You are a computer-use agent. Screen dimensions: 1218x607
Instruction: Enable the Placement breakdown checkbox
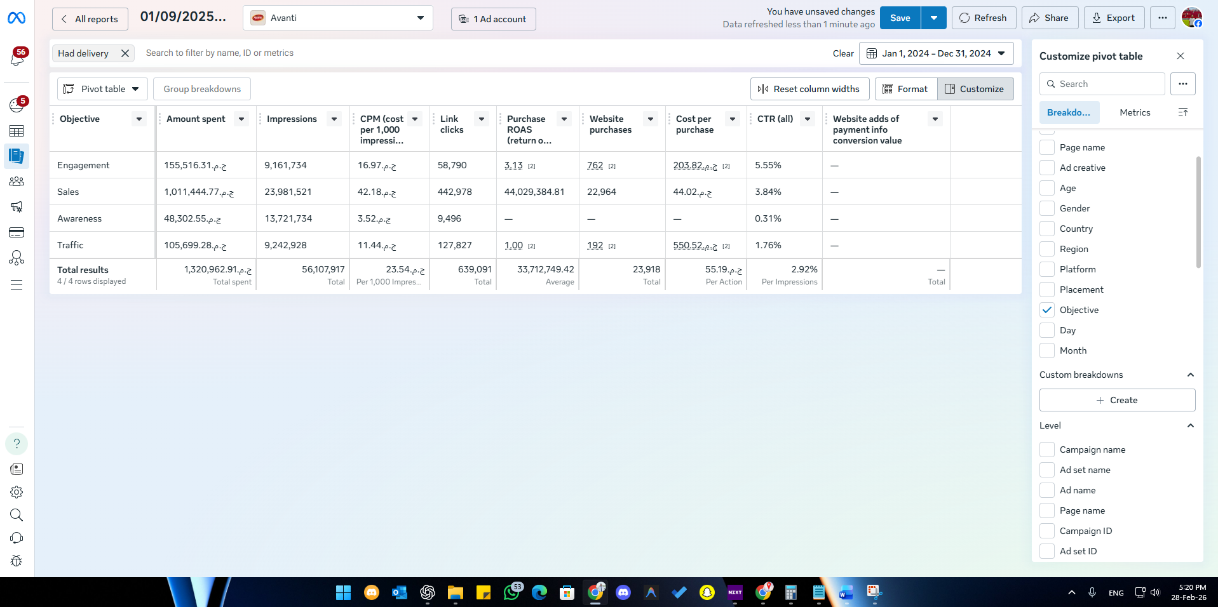[x=1047, y=290]
